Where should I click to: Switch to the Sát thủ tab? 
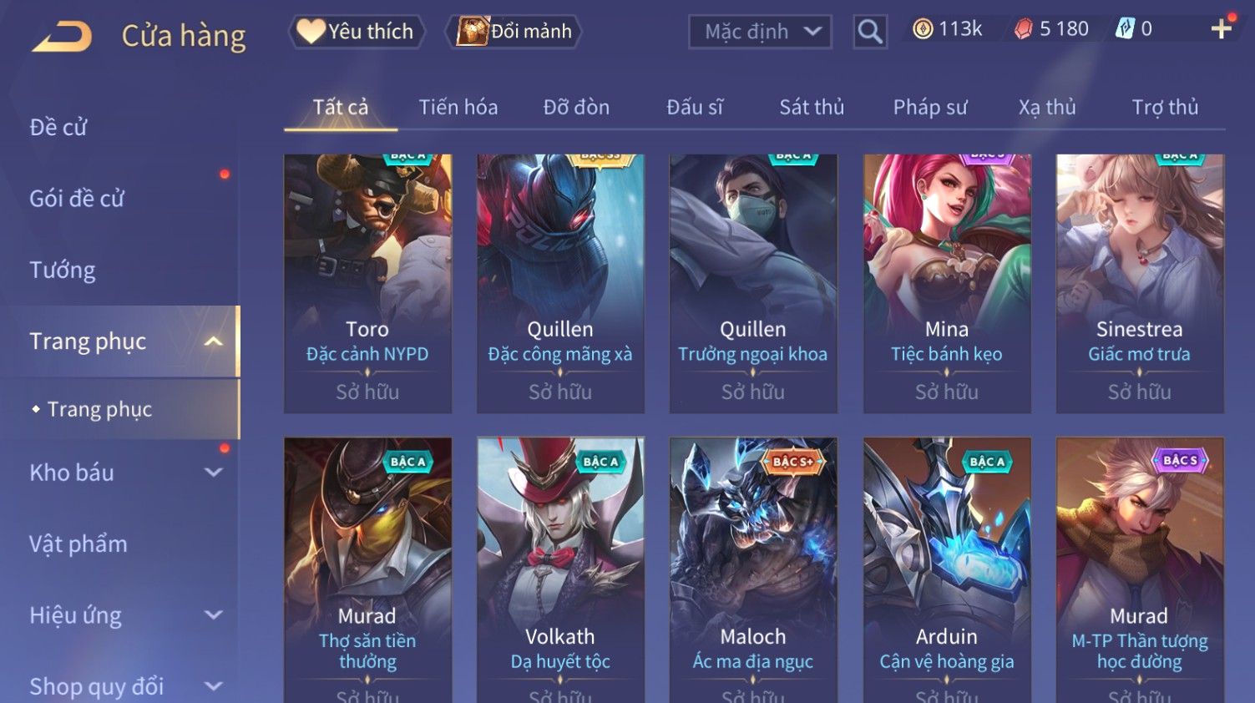[812, 107]
